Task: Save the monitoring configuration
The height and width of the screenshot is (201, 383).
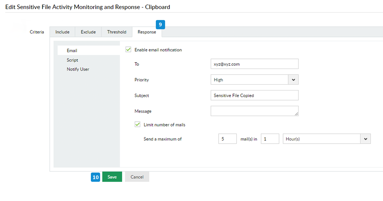Action: [x=112, y=177]
